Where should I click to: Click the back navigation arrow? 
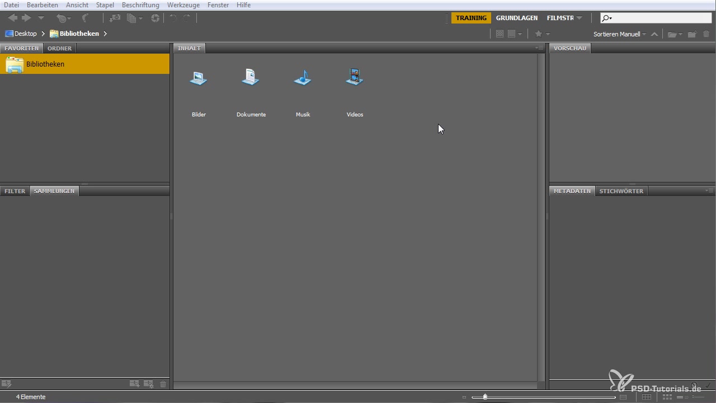(12, 18)
